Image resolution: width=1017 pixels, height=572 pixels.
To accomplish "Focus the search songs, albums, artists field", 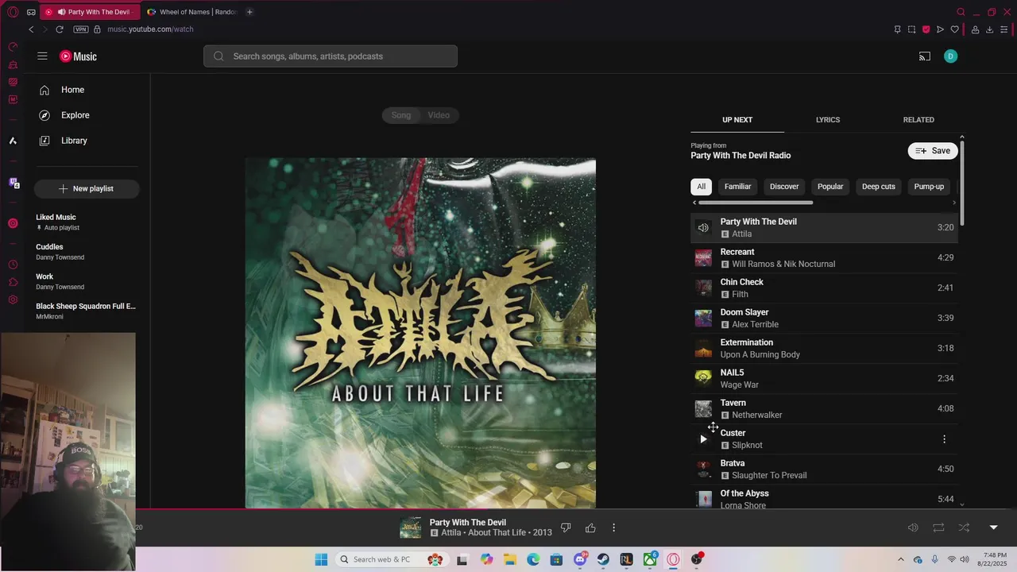I will click(x=331, y=56).
